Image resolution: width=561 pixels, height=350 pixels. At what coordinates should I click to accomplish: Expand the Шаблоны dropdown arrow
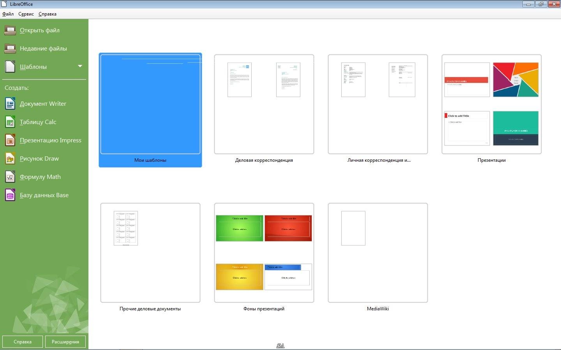[80, 66]
